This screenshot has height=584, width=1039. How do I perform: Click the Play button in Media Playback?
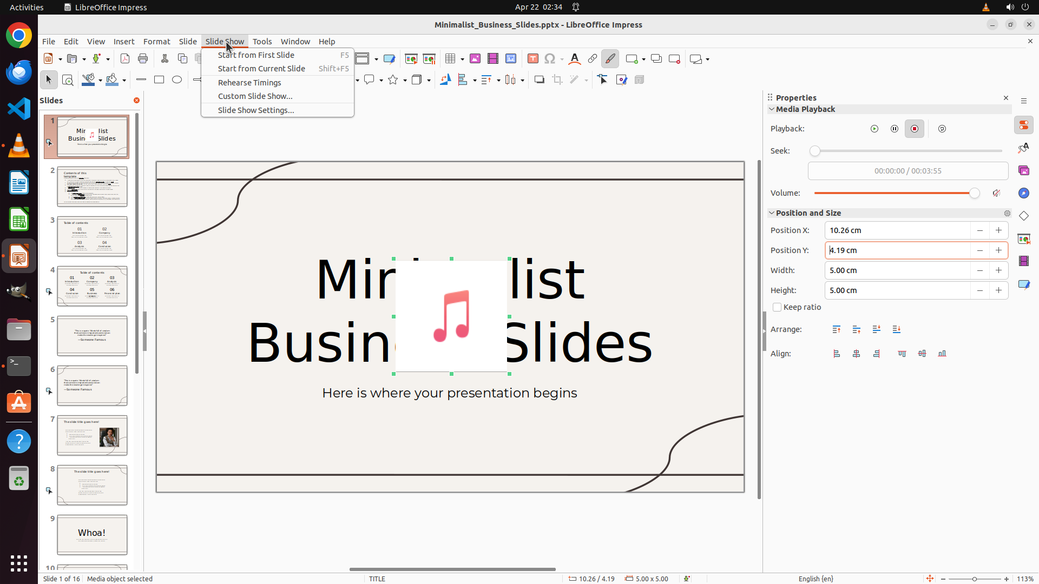click(x=874, y=129)
